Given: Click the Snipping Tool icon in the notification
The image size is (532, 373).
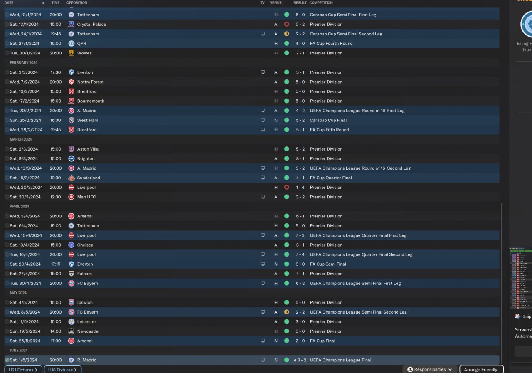Looking at the screenshot, I should click(x=517, y=316).
